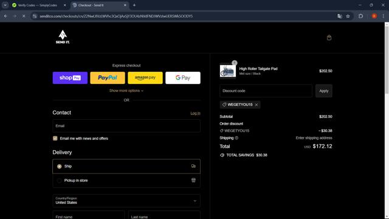Click the High Roller Tailgate Pad thumbnail
The image size is (389, 219).
pos(228,71)
